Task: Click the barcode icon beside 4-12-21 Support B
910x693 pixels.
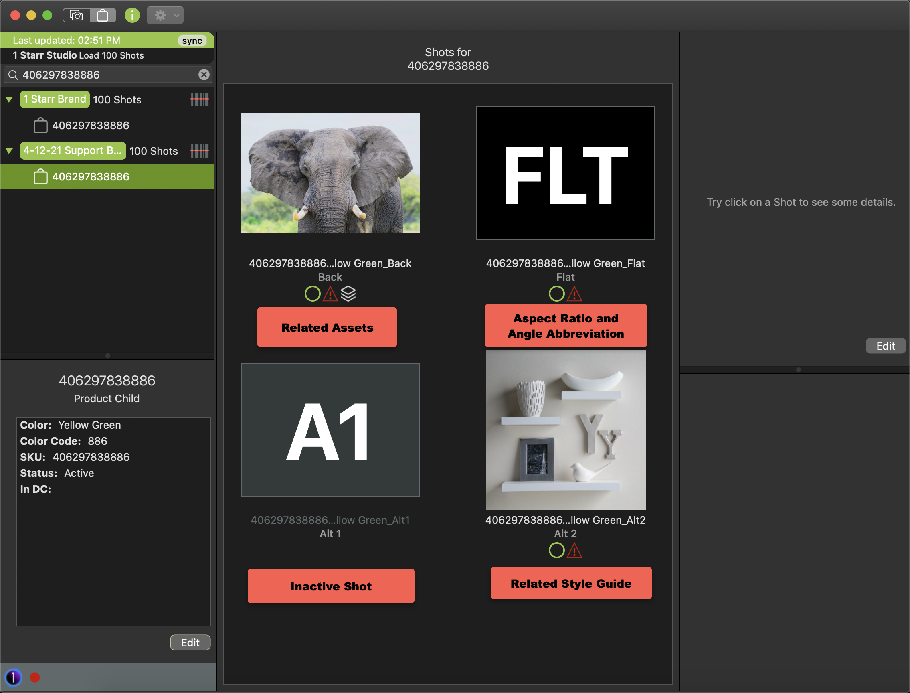Action: pos(199,151)
